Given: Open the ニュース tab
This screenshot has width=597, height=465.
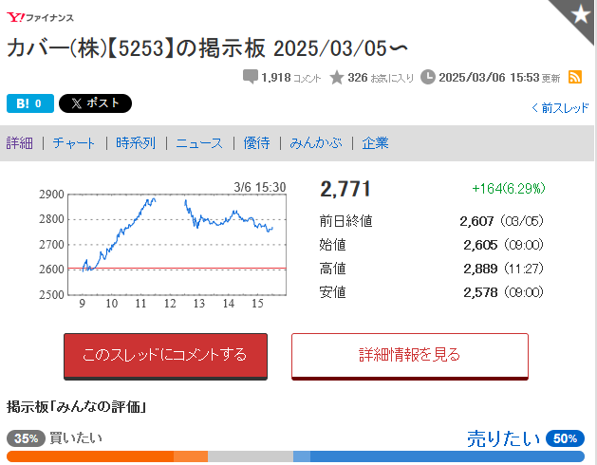Looking at the screenshot, I should pos(199,143).
